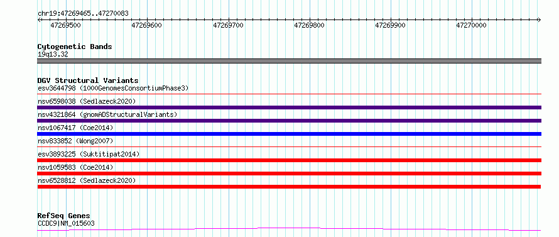Viewport: 559px width, 237px height.
Task: Open variant nsv1067417 (Coe2014) label
Action: pos(75,128)
